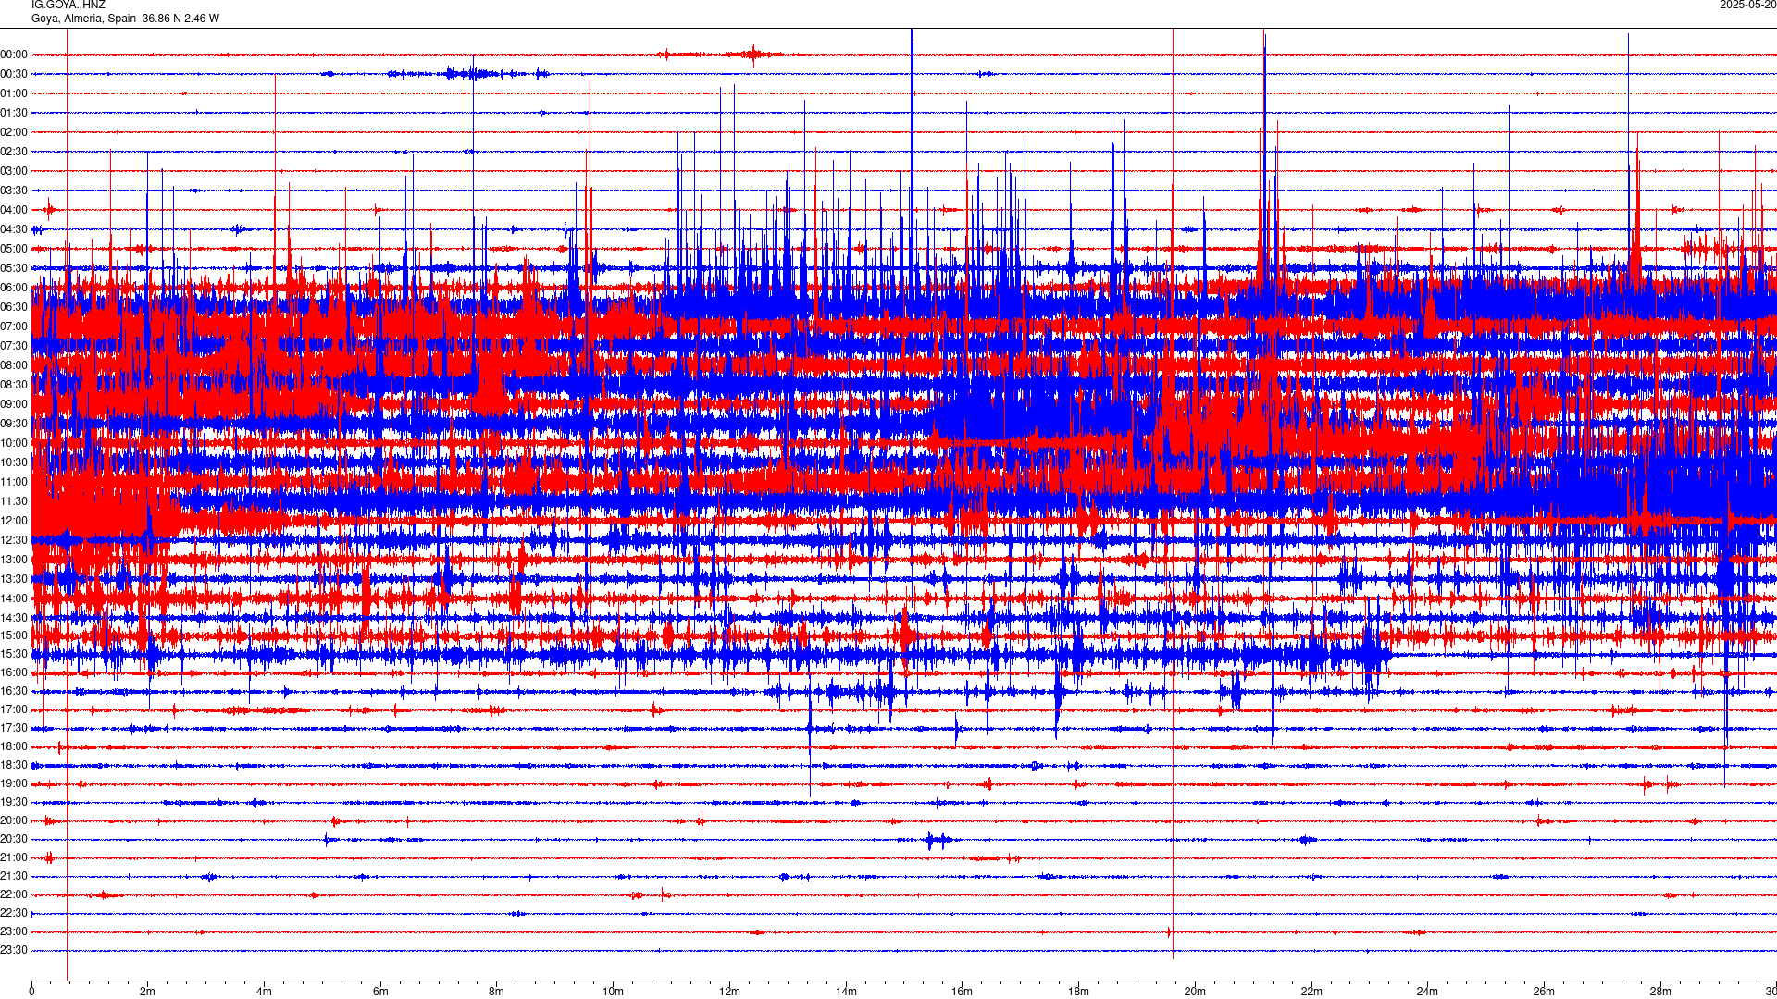Select the 03:00 time row label
The width and height of the screenshot is (1777, 999).
(14, 171)
